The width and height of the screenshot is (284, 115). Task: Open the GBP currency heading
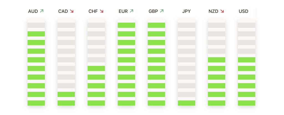153,11
